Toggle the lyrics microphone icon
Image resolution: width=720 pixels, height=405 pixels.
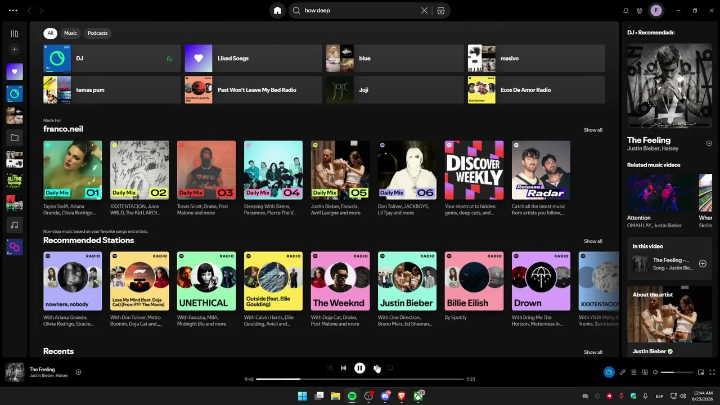(623, 372)
